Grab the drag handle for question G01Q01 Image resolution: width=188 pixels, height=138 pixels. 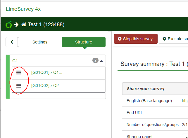[x=19, y=73]
